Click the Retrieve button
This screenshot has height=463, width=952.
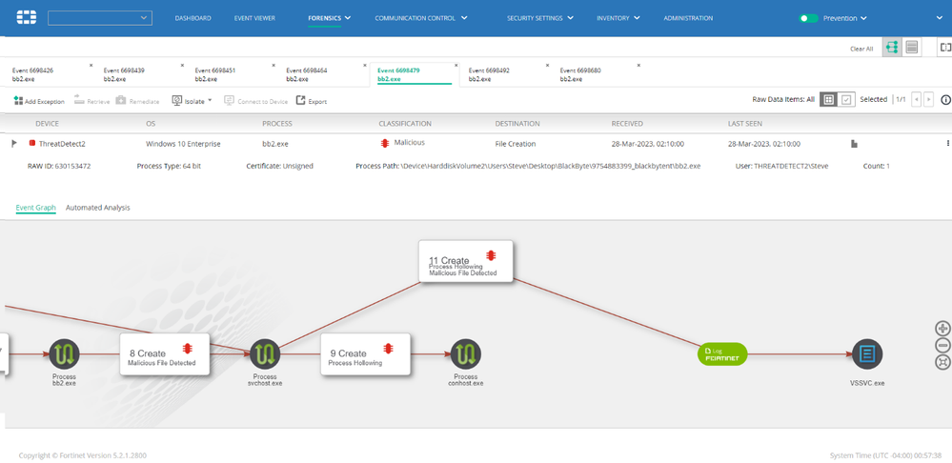click(x=91, y=101)
